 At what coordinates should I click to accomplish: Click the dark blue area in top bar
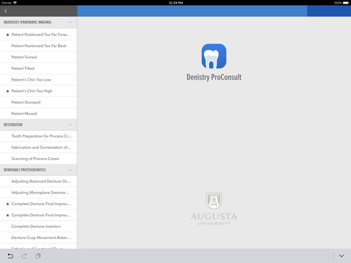(x=329, y=11)
